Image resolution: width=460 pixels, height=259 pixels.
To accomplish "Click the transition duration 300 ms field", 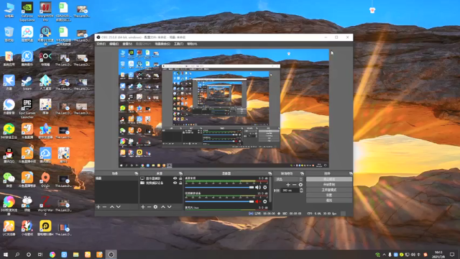I will (290, 190).
